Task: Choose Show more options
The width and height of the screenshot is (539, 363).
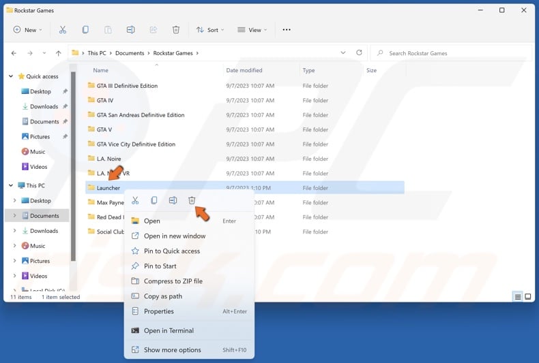Action: (189, 350)
